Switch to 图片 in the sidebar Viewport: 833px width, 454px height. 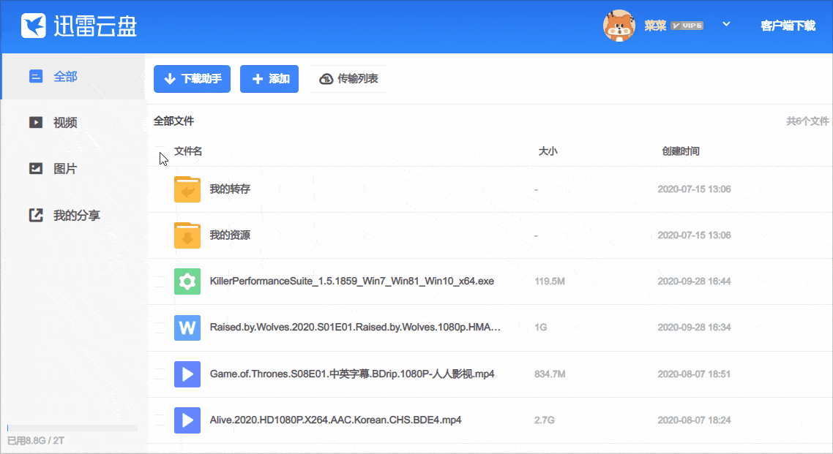65,169
